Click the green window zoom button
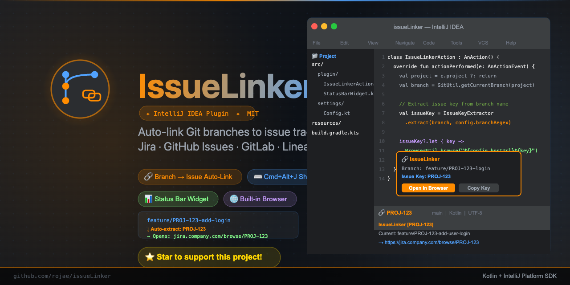 tap(334, 26)
